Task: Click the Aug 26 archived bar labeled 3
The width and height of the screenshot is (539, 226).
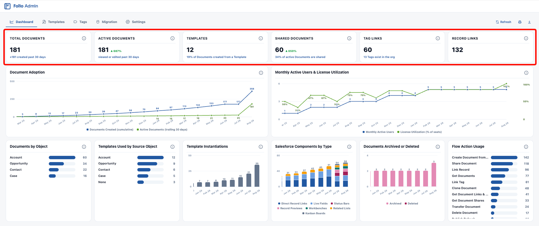Action: click(434, 175)
